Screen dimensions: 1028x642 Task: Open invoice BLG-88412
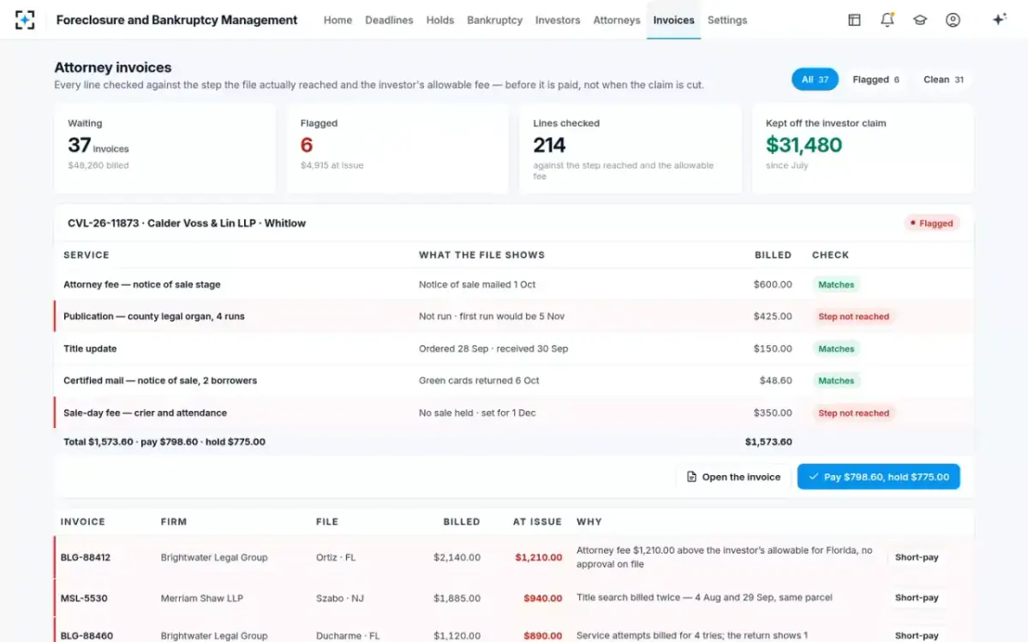pos(85,557)
